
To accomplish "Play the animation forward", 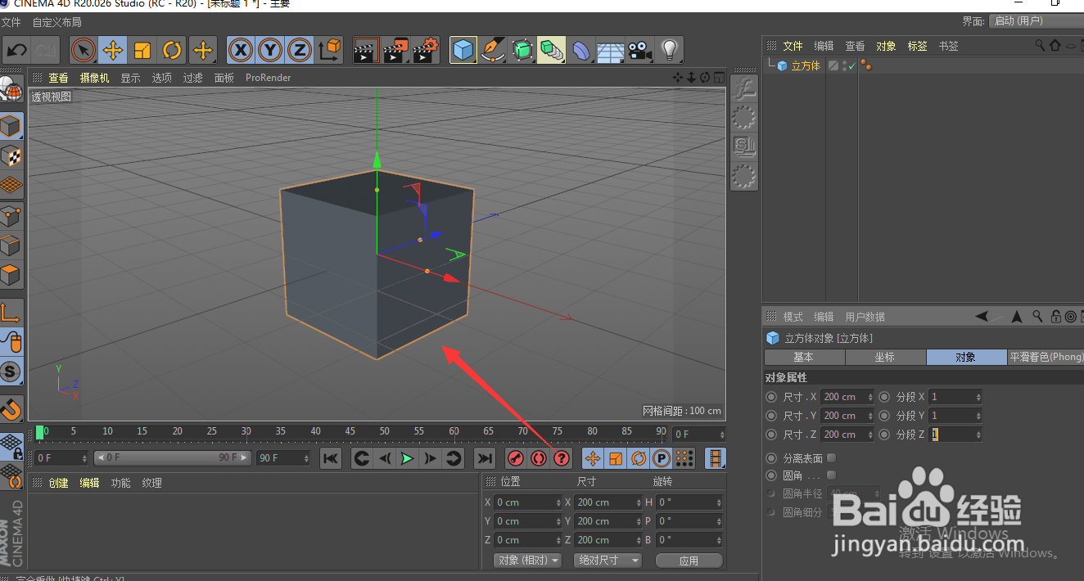I will [x=407, y=458].
